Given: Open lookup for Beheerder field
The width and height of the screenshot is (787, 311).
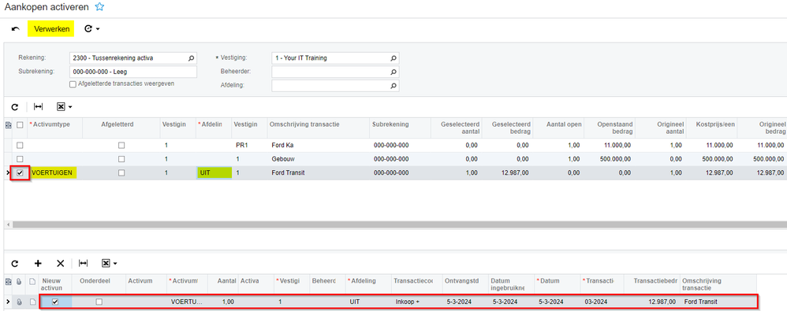Looking at the screenshot, I should pyautogui.click(x=393, y=72).
